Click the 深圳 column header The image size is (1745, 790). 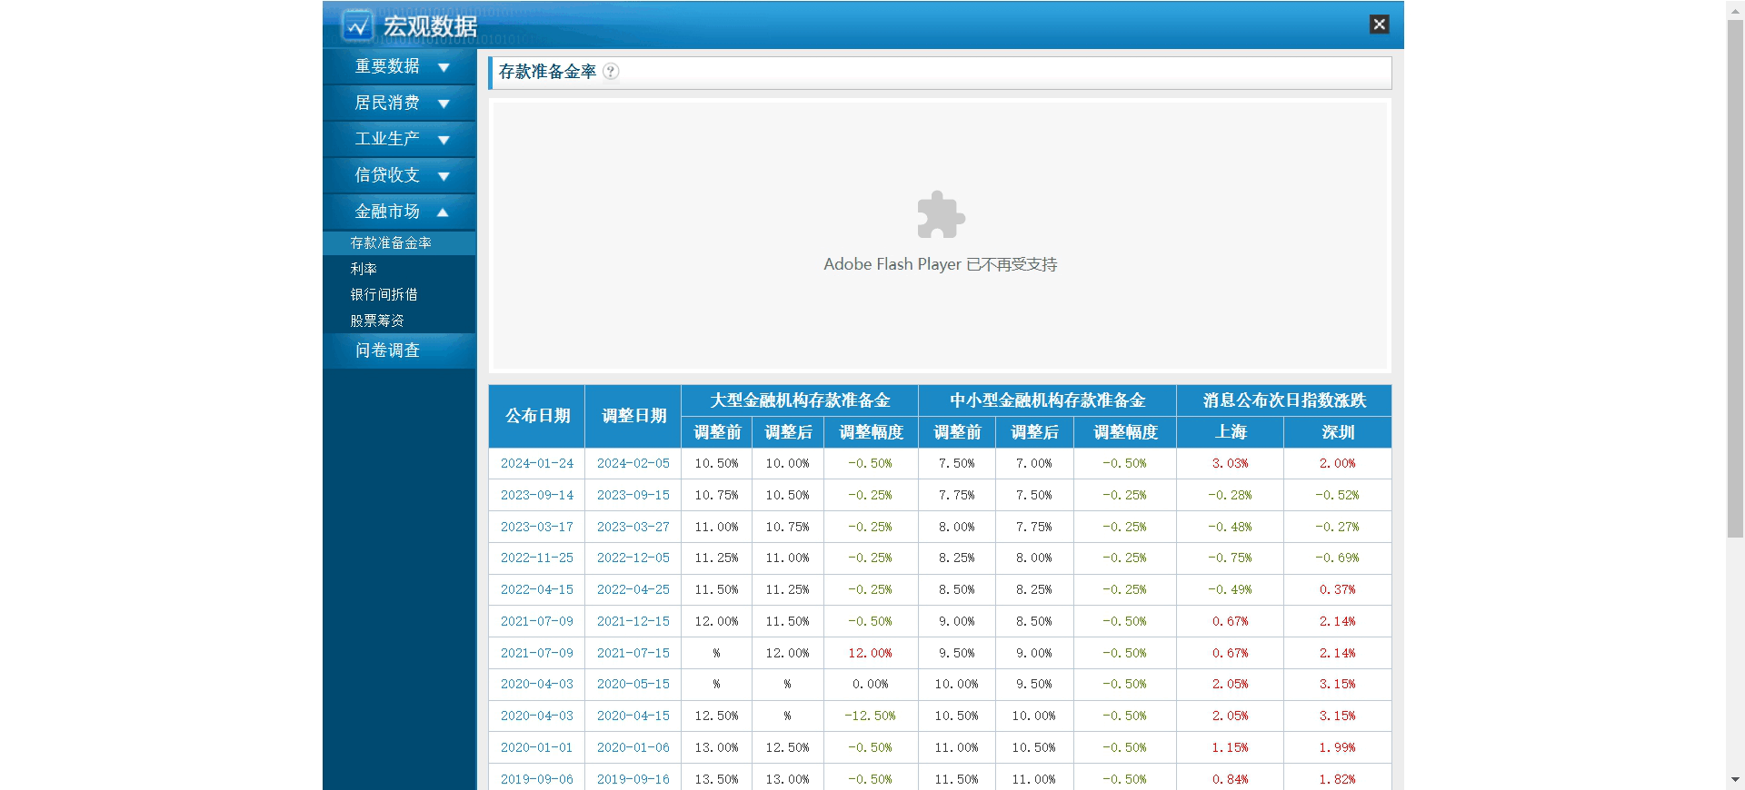[1338, 432]
